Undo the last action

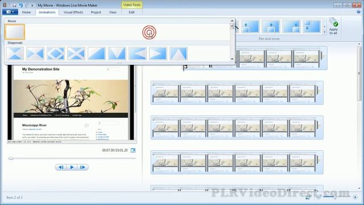[21, 5]
